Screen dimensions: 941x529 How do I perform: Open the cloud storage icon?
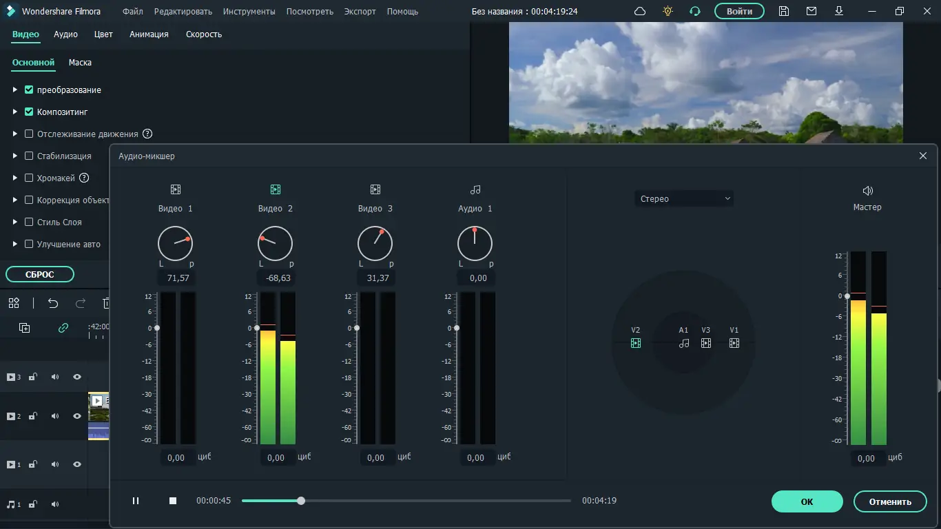640,11
